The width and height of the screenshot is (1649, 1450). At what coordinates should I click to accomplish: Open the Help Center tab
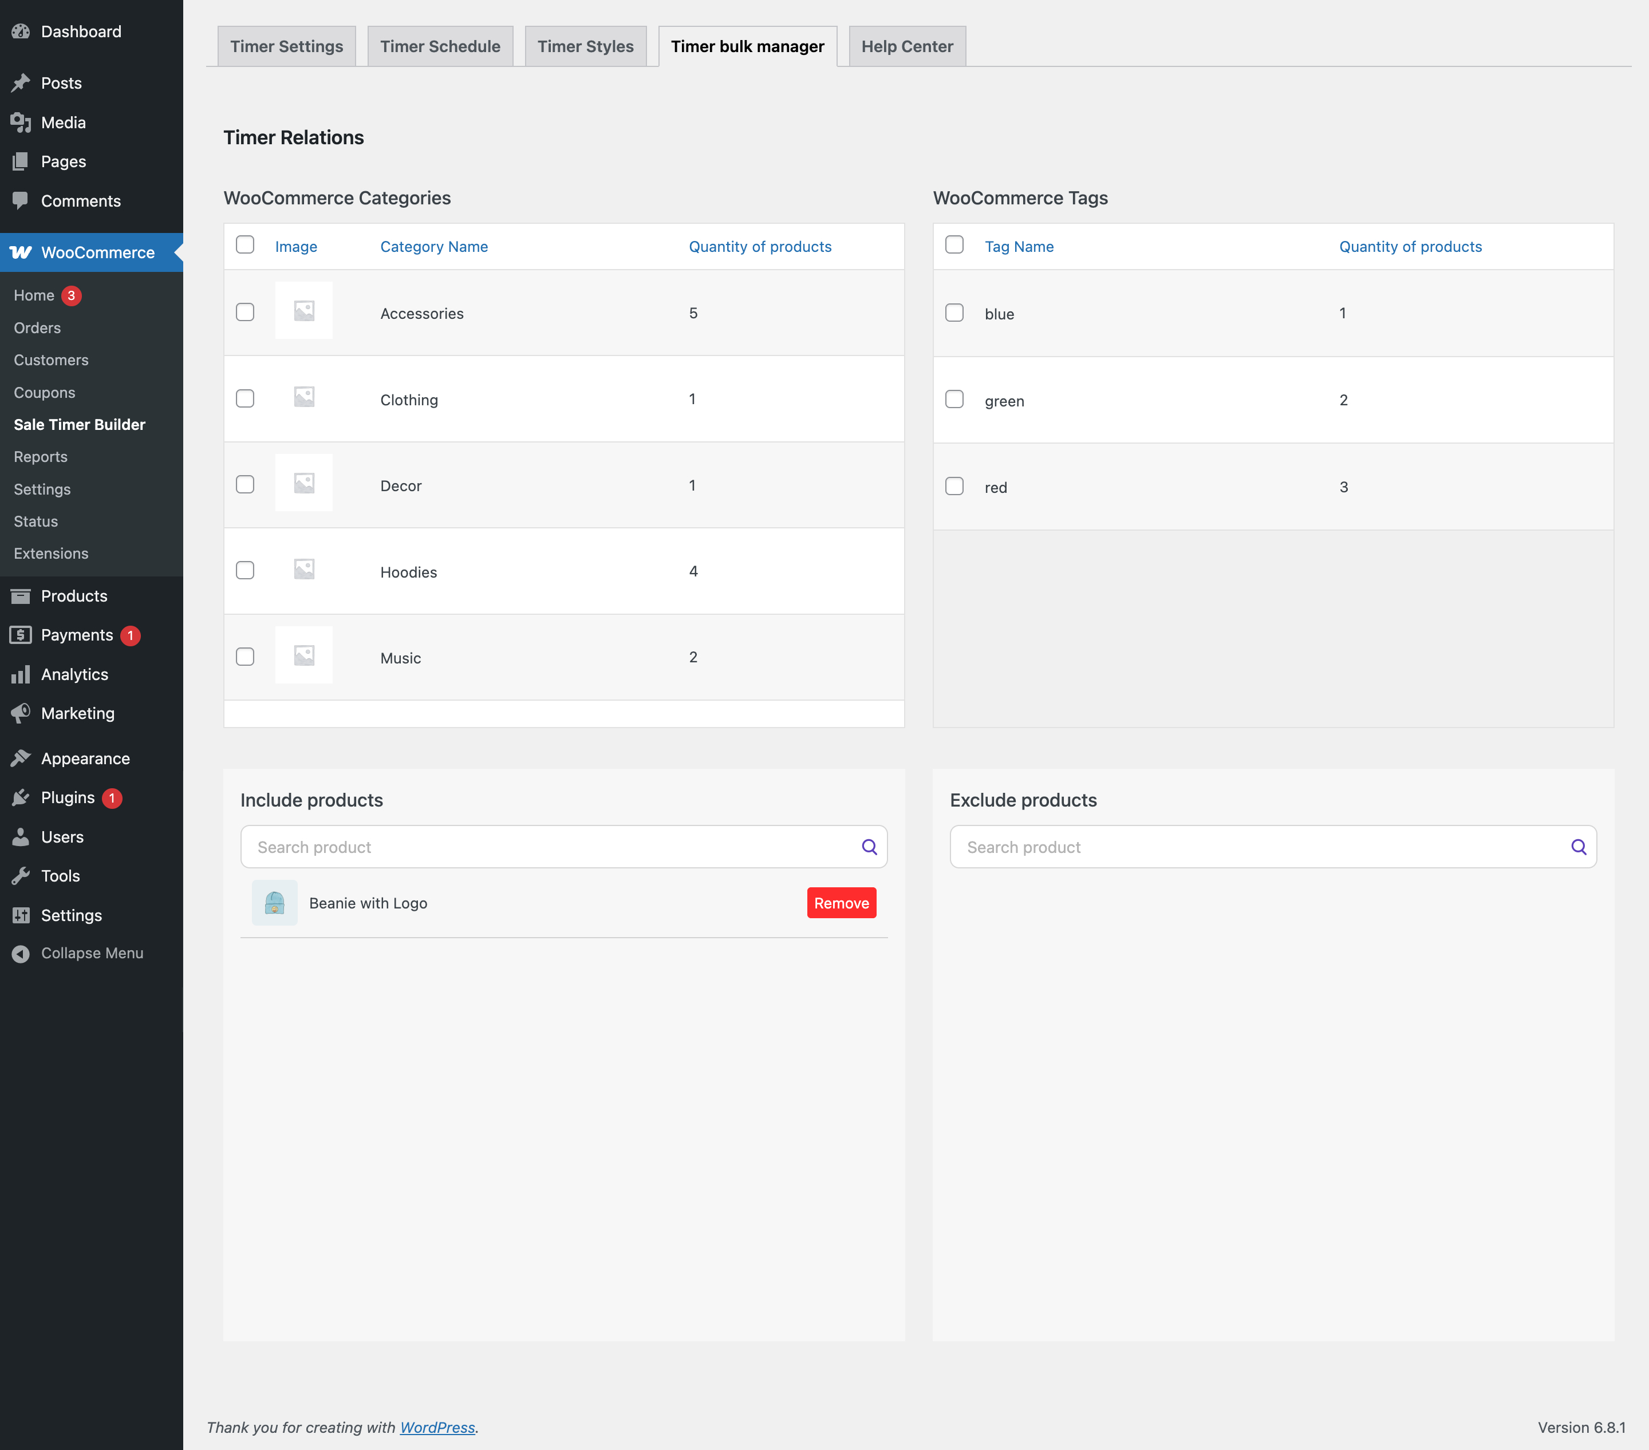tap(907, 47)
